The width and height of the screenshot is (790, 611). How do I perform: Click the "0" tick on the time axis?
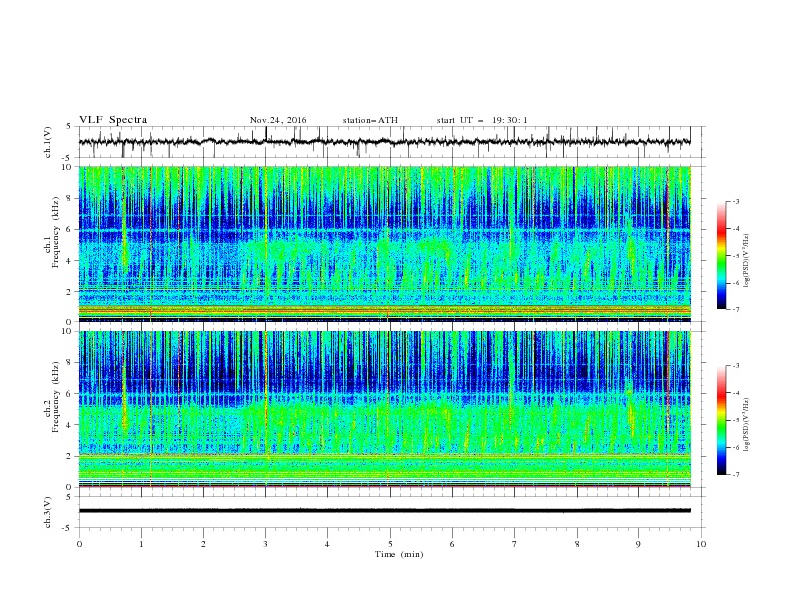click(x=79, y=544)
